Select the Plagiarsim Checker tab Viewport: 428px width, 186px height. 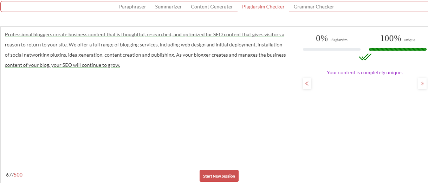point(263,7)
